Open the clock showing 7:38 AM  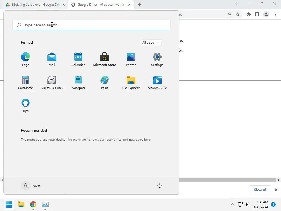point(261,204)
